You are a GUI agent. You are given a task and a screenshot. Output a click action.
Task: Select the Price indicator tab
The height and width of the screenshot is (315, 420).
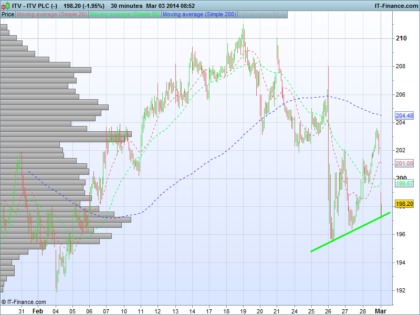coord(8,14)
